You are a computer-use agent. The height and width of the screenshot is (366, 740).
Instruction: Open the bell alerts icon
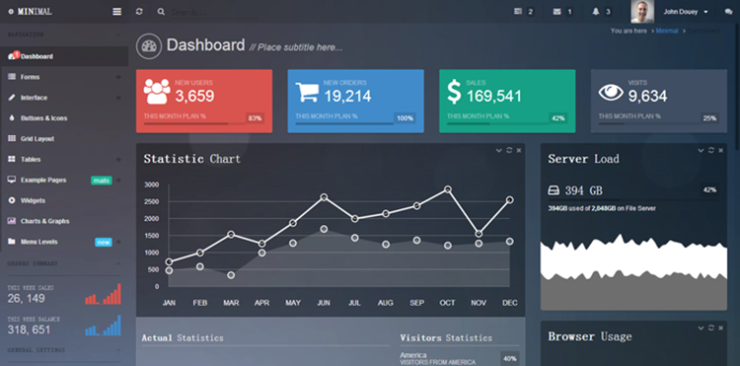pyautogui.click(x=596, y=12)
